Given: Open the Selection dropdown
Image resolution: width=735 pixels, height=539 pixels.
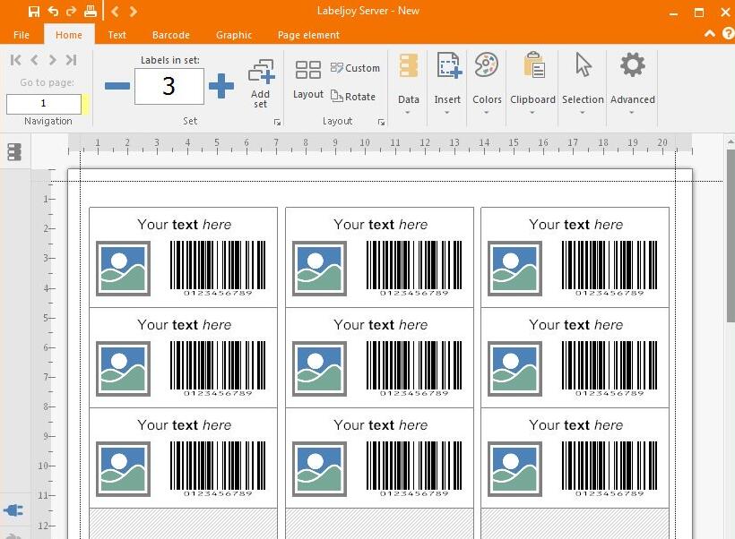Looking at the screenshot, I should 583,83.
